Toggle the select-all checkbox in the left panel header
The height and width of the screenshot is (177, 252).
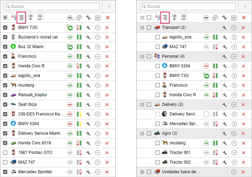point(5,18)
